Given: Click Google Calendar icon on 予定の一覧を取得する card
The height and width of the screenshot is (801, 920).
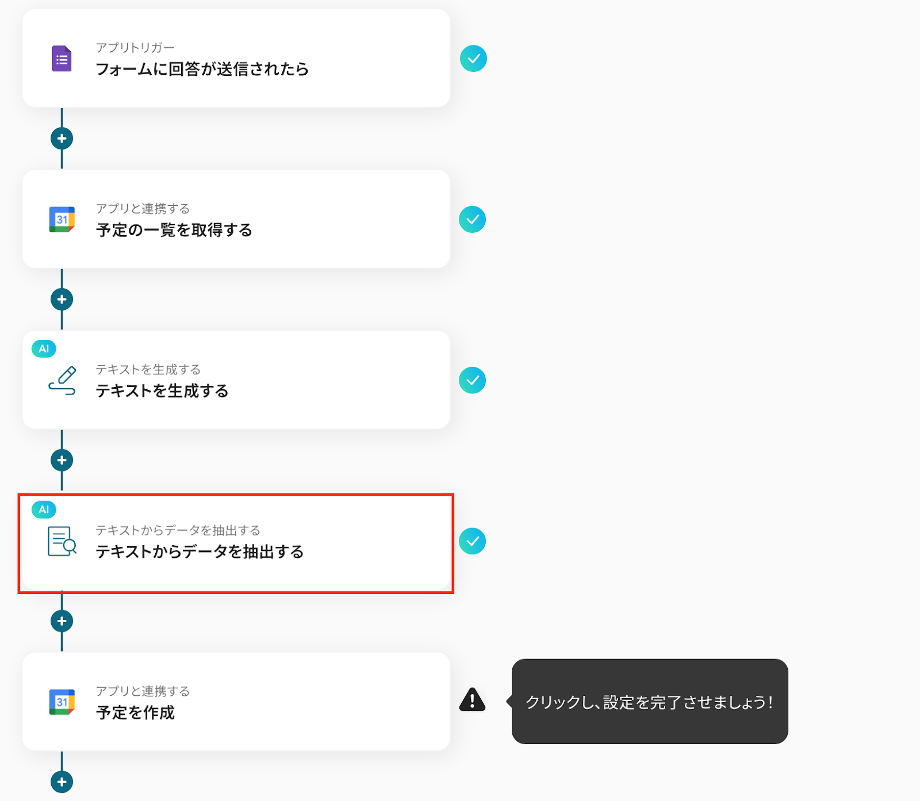Looking at the screenshot, I should point(62,219).
